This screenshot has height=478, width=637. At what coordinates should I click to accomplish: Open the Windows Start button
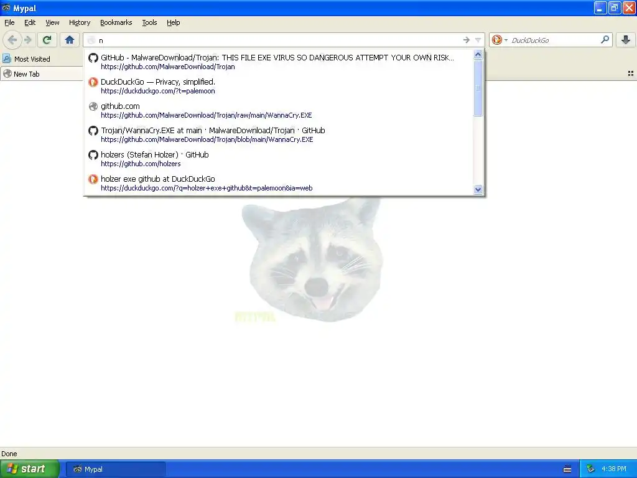[x=30, y=469]
